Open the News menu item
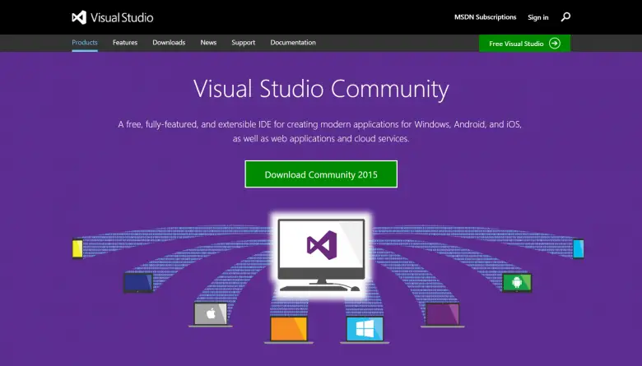Image resolution: width=642 pixels, height=366 pixels. tap(208, 43)
